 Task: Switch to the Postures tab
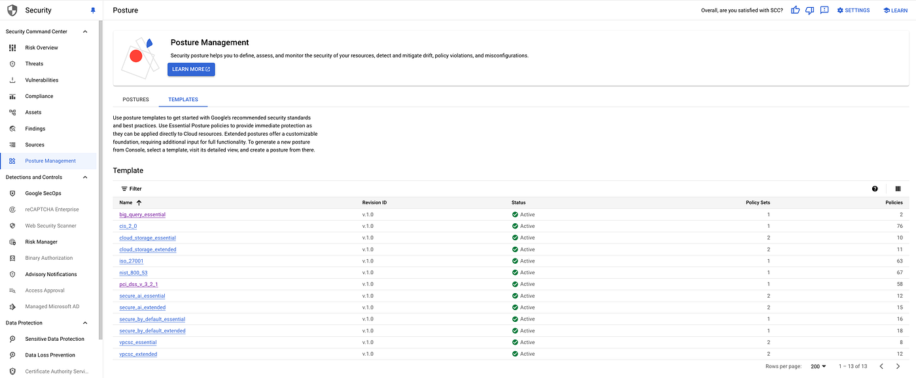click(136, 100)
